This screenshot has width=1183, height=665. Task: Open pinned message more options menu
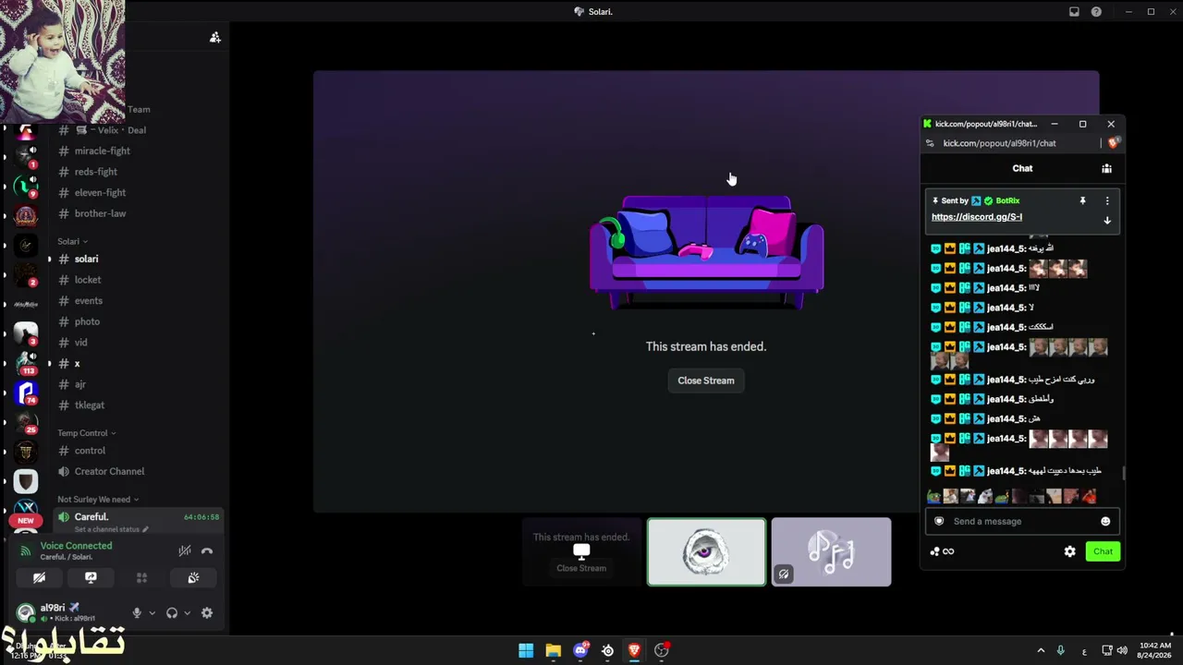pyautogui.click(x=1107, y=200)
